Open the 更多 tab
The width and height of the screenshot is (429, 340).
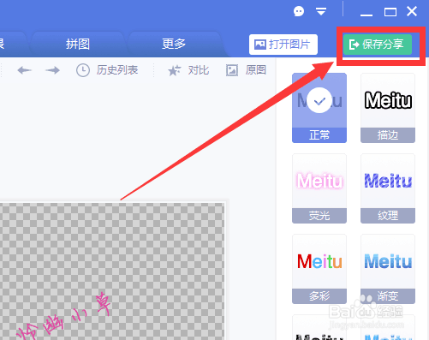[174, 45]
